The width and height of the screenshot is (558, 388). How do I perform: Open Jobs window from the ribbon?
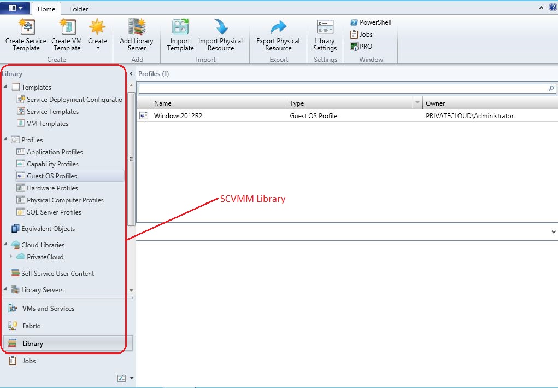point(362,34)
